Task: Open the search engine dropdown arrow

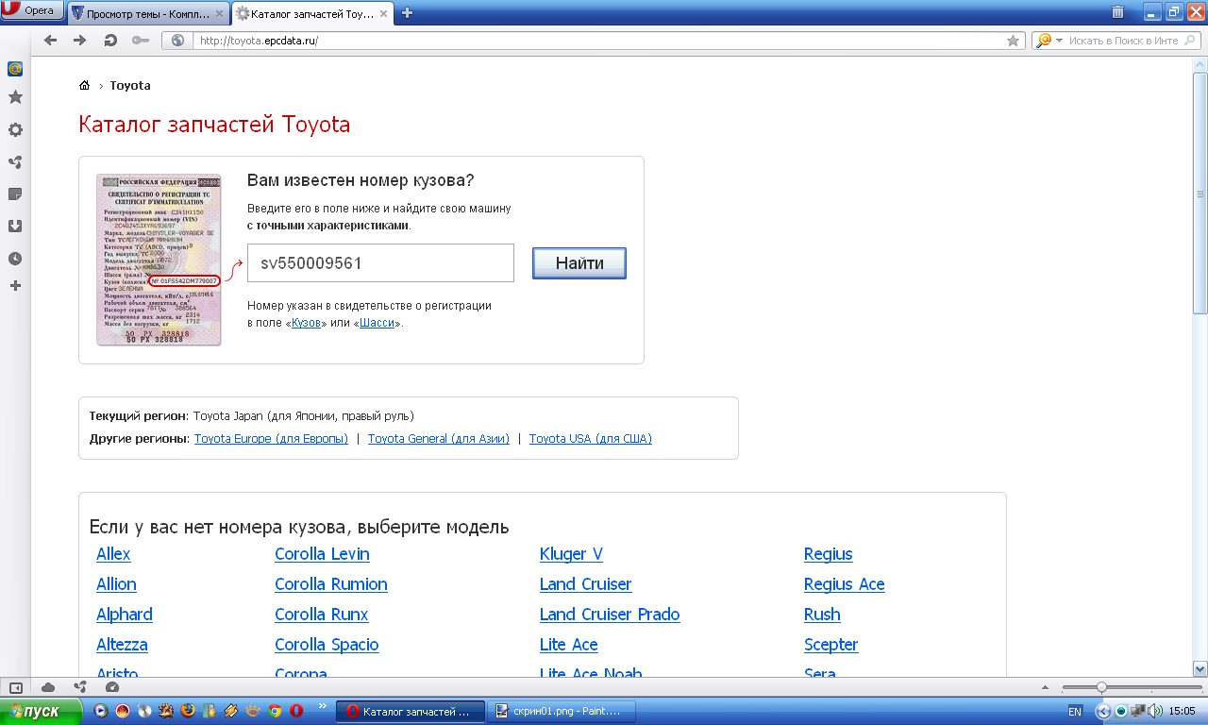Action: 1059,41
